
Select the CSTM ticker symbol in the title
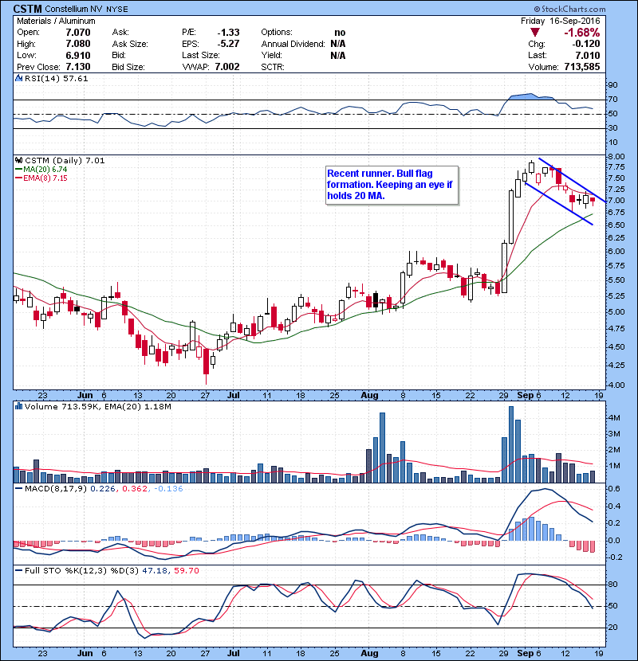pyautogui.click(x=27, y=9)
